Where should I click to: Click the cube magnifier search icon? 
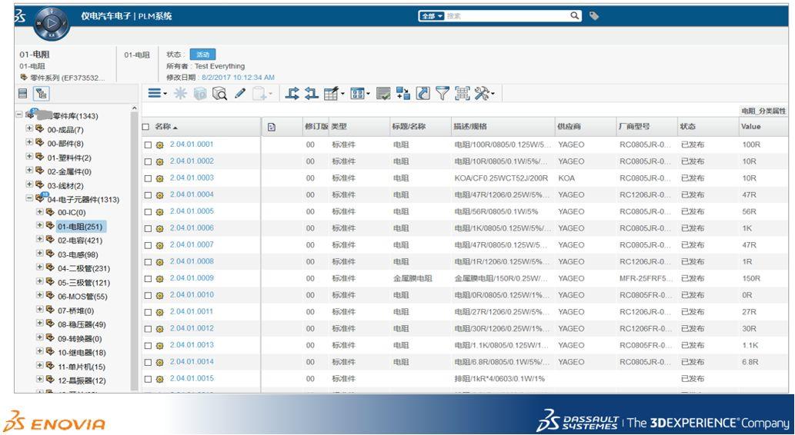tap(219, 94)
